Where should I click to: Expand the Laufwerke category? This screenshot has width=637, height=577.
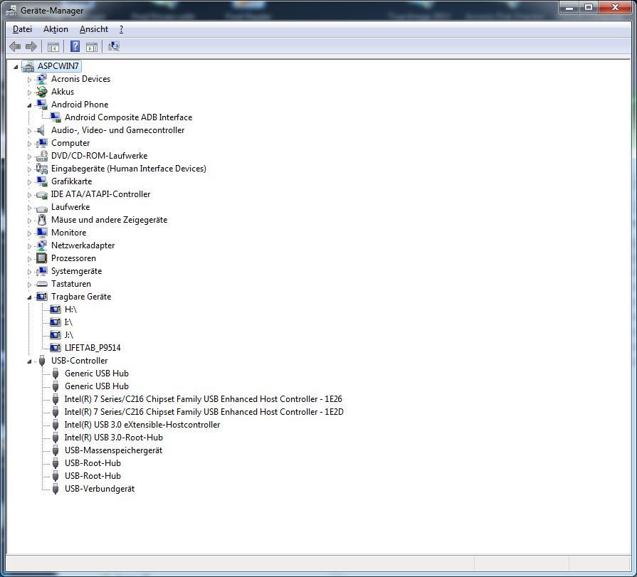tap(29, 208)
